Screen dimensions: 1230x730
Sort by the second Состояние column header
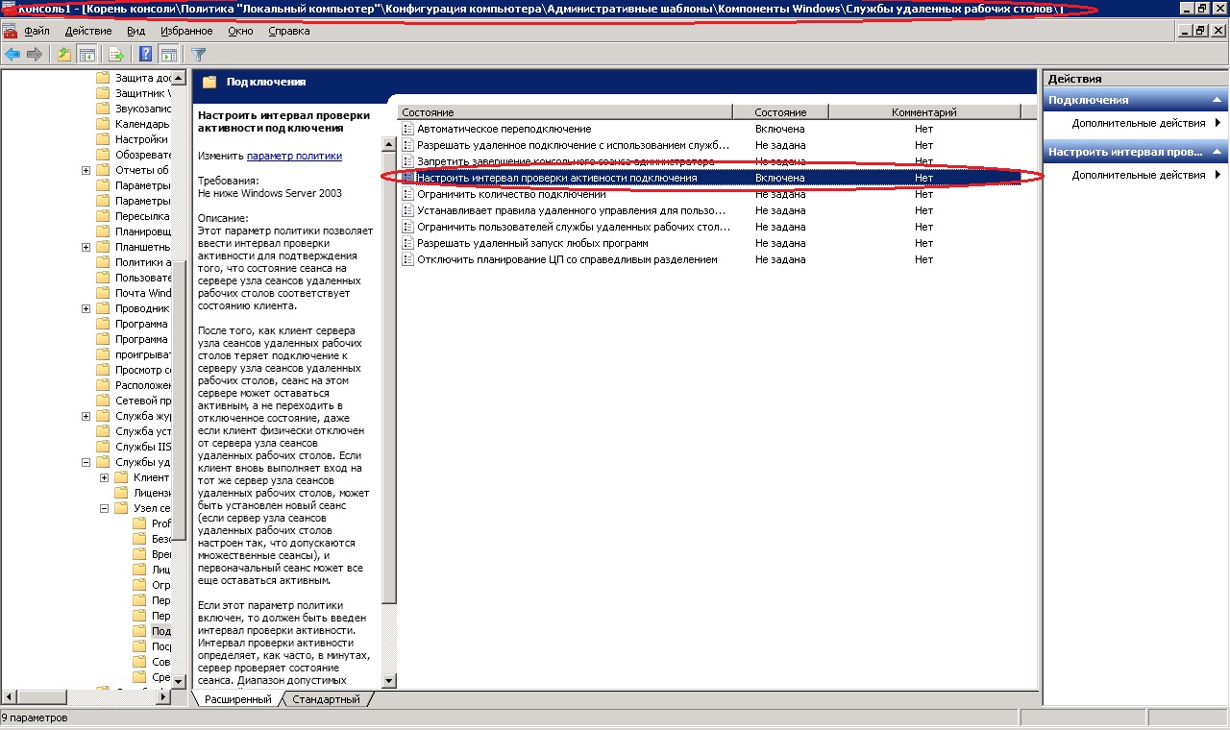click(x=780, y=112)
